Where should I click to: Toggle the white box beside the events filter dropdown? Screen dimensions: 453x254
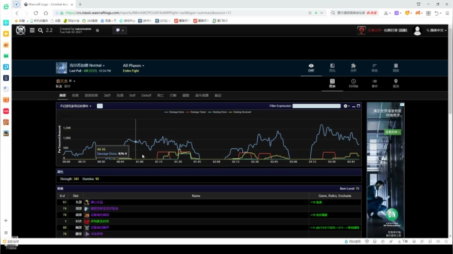99,106
